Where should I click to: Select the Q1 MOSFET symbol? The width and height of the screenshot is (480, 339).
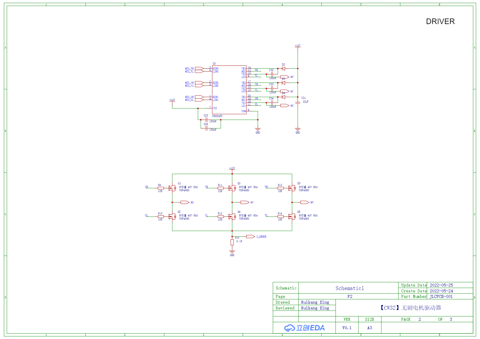[x=172, y=188]
